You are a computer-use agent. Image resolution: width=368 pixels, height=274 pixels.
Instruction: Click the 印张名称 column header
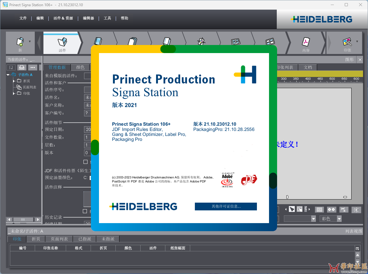point(51,248)
